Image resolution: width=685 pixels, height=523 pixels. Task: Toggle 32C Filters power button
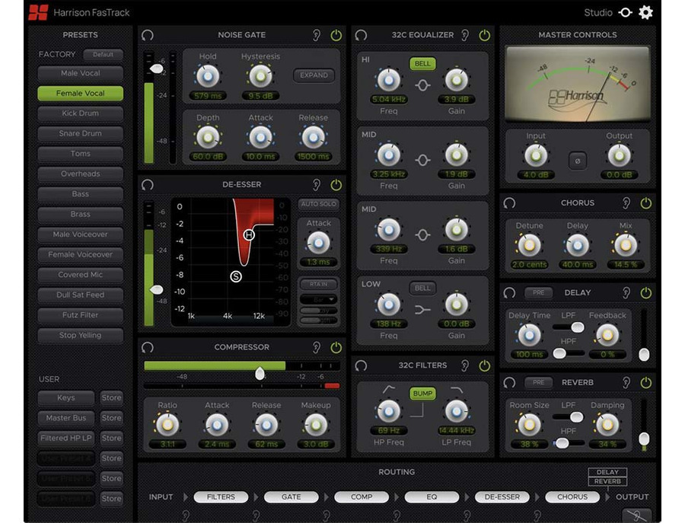pyautogui.click(x=485, y=365)
